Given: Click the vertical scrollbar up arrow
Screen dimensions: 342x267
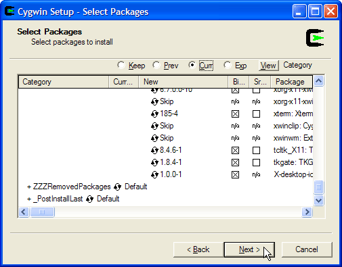Looking at the screenshot, I should pyautogui.click(x=318, y=81).
